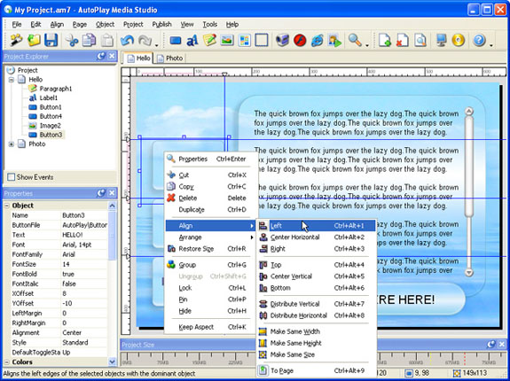510x381 pixels.
Task: Open the Object menu in menu bar
Action: (105, 24)
